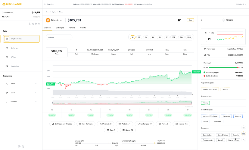Screen dimensions: 249x150
Task: Click the orange Bitcoin logo in the header
Action: [48, 20]
